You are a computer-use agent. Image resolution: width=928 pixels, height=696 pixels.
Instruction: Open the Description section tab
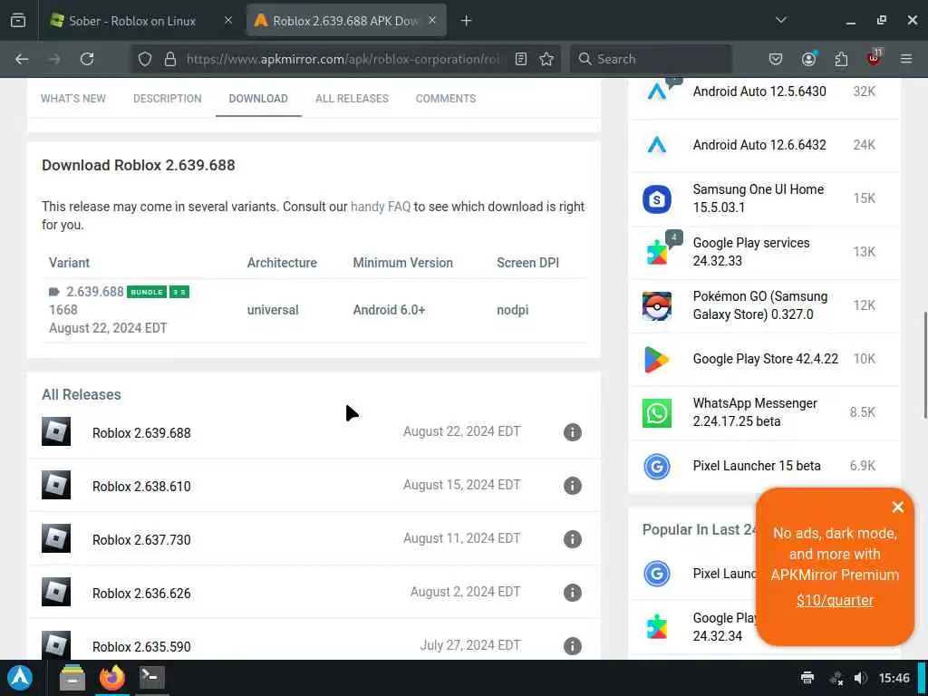pyautogui.click(x=168, y=99)
